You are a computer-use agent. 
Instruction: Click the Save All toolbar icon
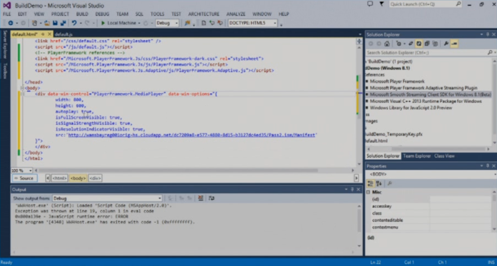tap(63, 23)
